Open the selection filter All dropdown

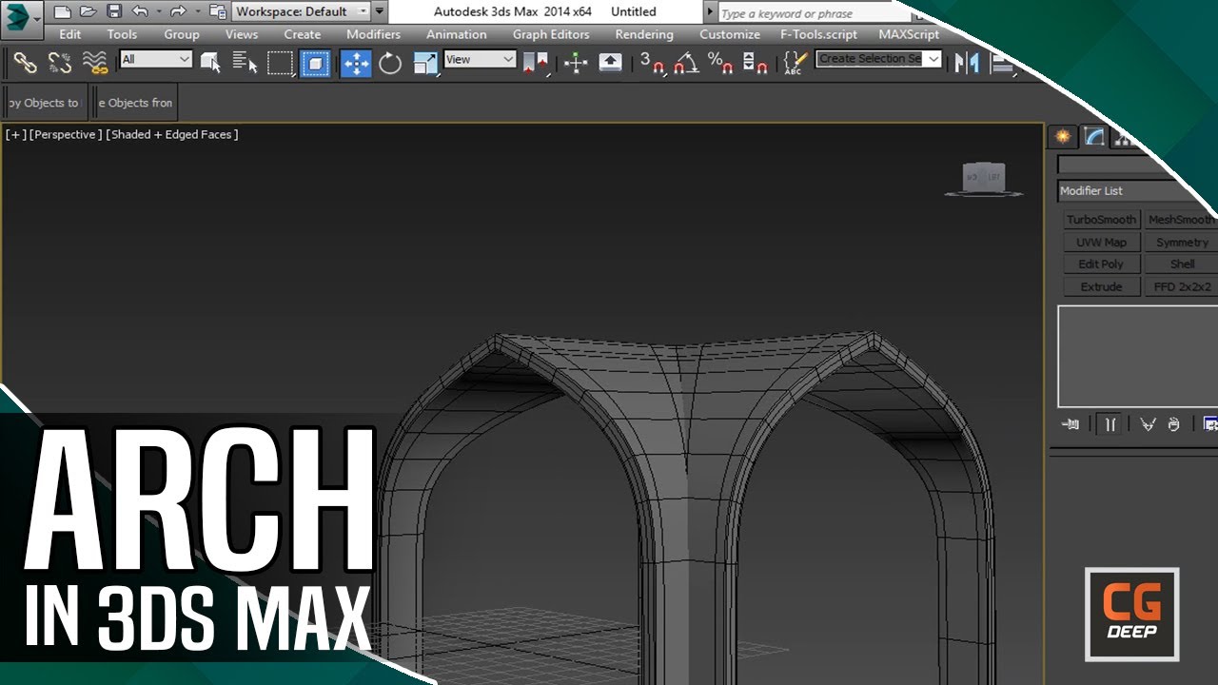156,59
